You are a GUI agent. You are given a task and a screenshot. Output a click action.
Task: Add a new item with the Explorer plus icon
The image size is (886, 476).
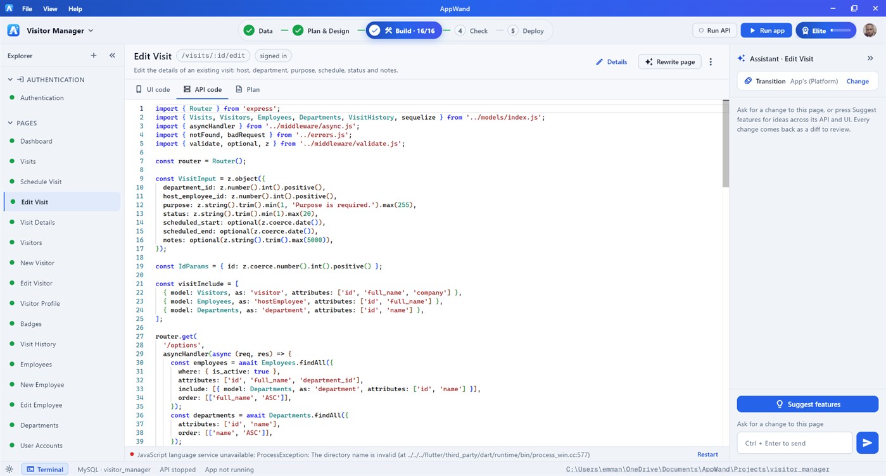point(94,56)
